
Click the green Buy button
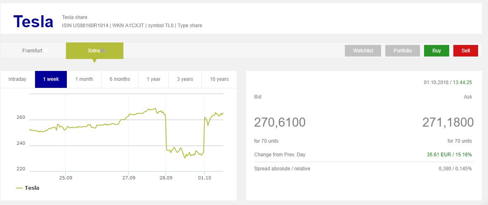[436, 51]
